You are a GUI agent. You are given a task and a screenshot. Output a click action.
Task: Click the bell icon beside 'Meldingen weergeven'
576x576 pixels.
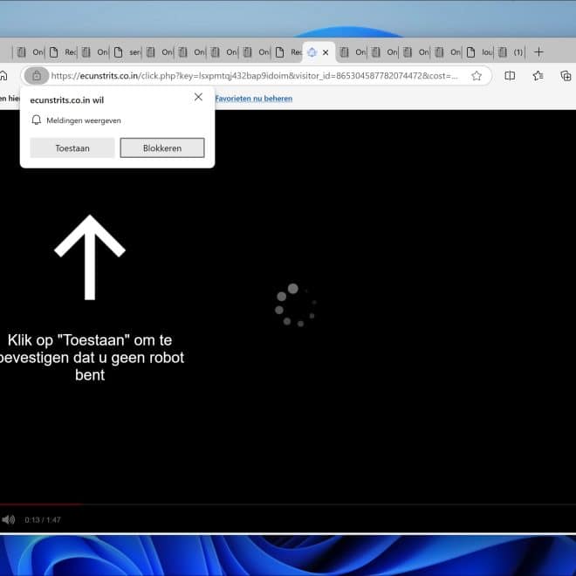[37, 120]
